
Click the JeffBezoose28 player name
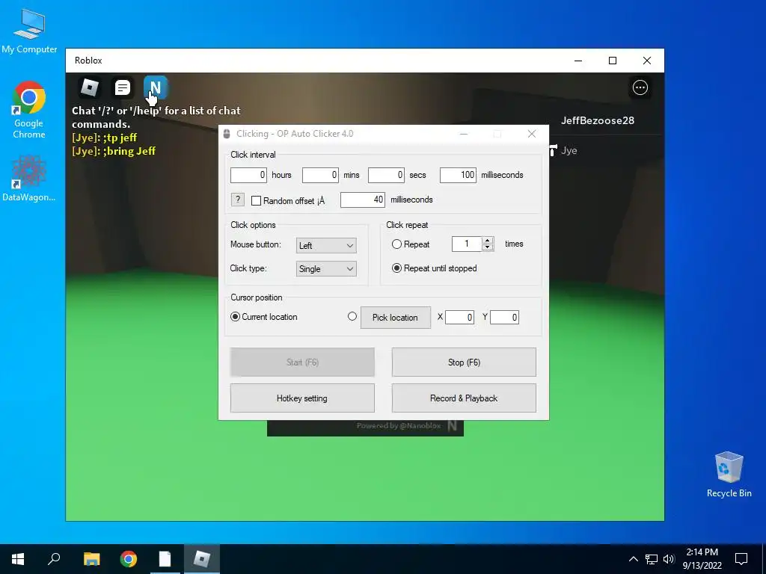[598, 120]
